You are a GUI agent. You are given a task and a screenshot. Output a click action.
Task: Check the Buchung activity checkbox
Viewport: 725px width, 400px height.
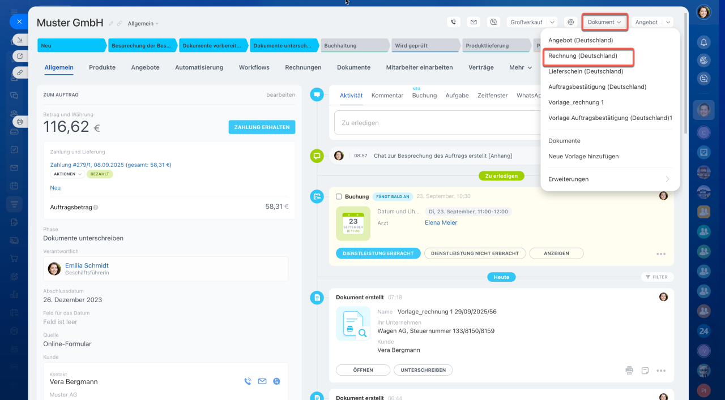click(x=339, y=196)
